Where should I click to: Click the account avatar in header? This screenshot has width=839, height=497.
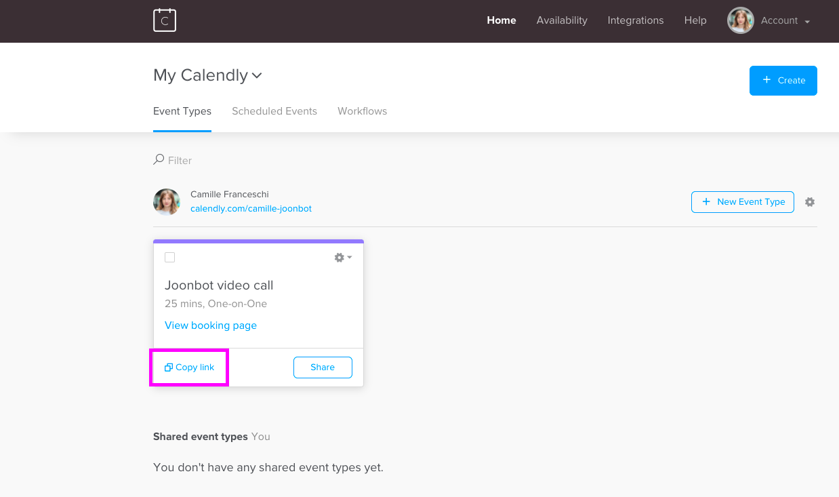[x=741, y=20]
